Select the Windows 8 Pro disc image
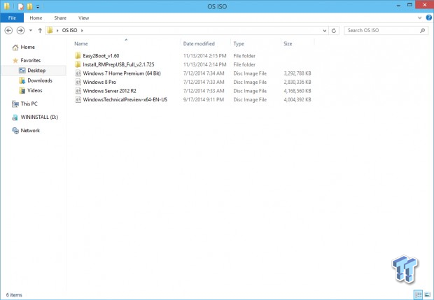Screen dimensions: 434x300 (99, 82)
